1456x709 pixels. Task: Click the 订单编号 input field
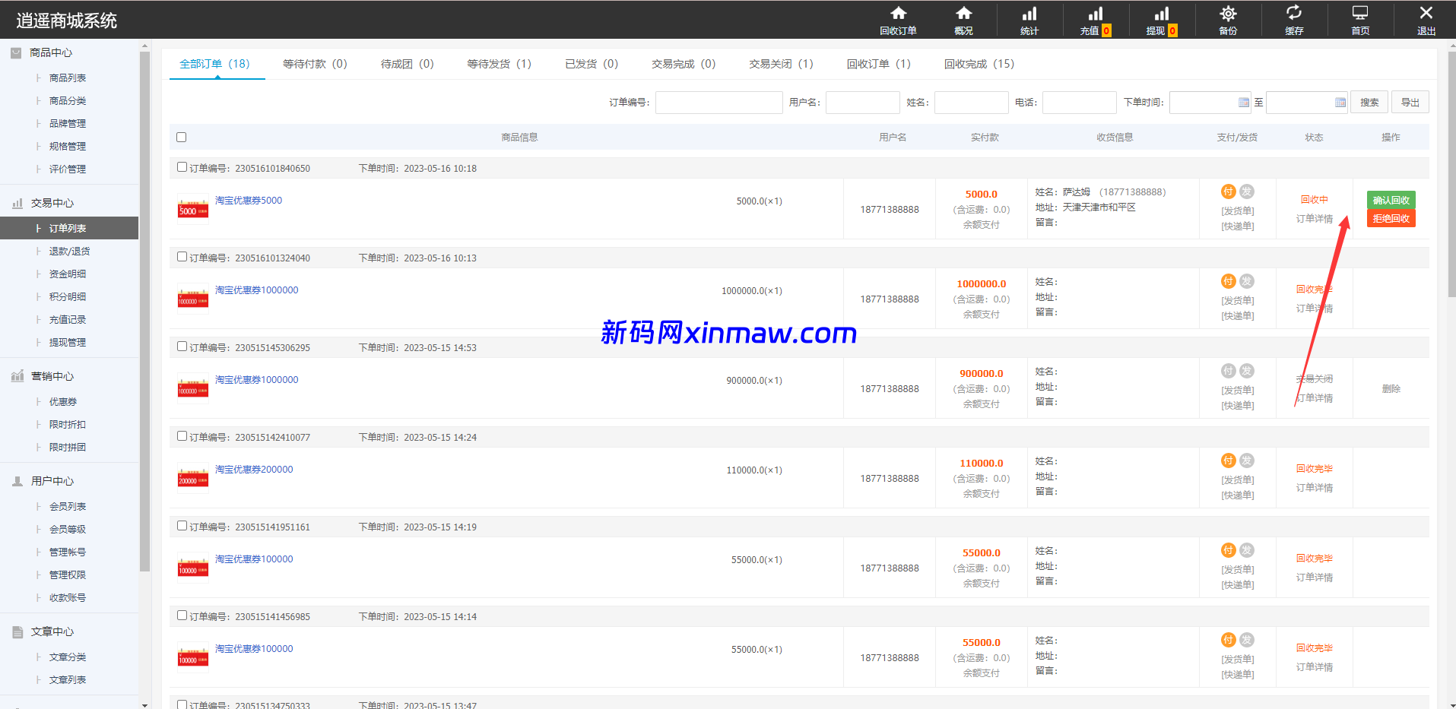tap(718, 103)
